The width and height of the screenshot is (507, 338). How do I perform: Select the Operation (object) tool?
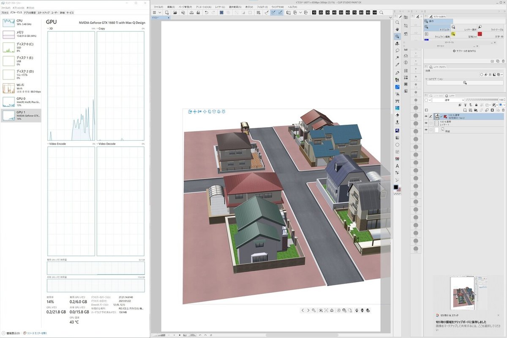tap(398, 37)
